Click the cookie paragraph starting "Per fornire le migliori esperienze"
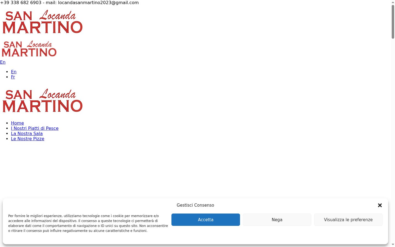 (x=88, y=223)
